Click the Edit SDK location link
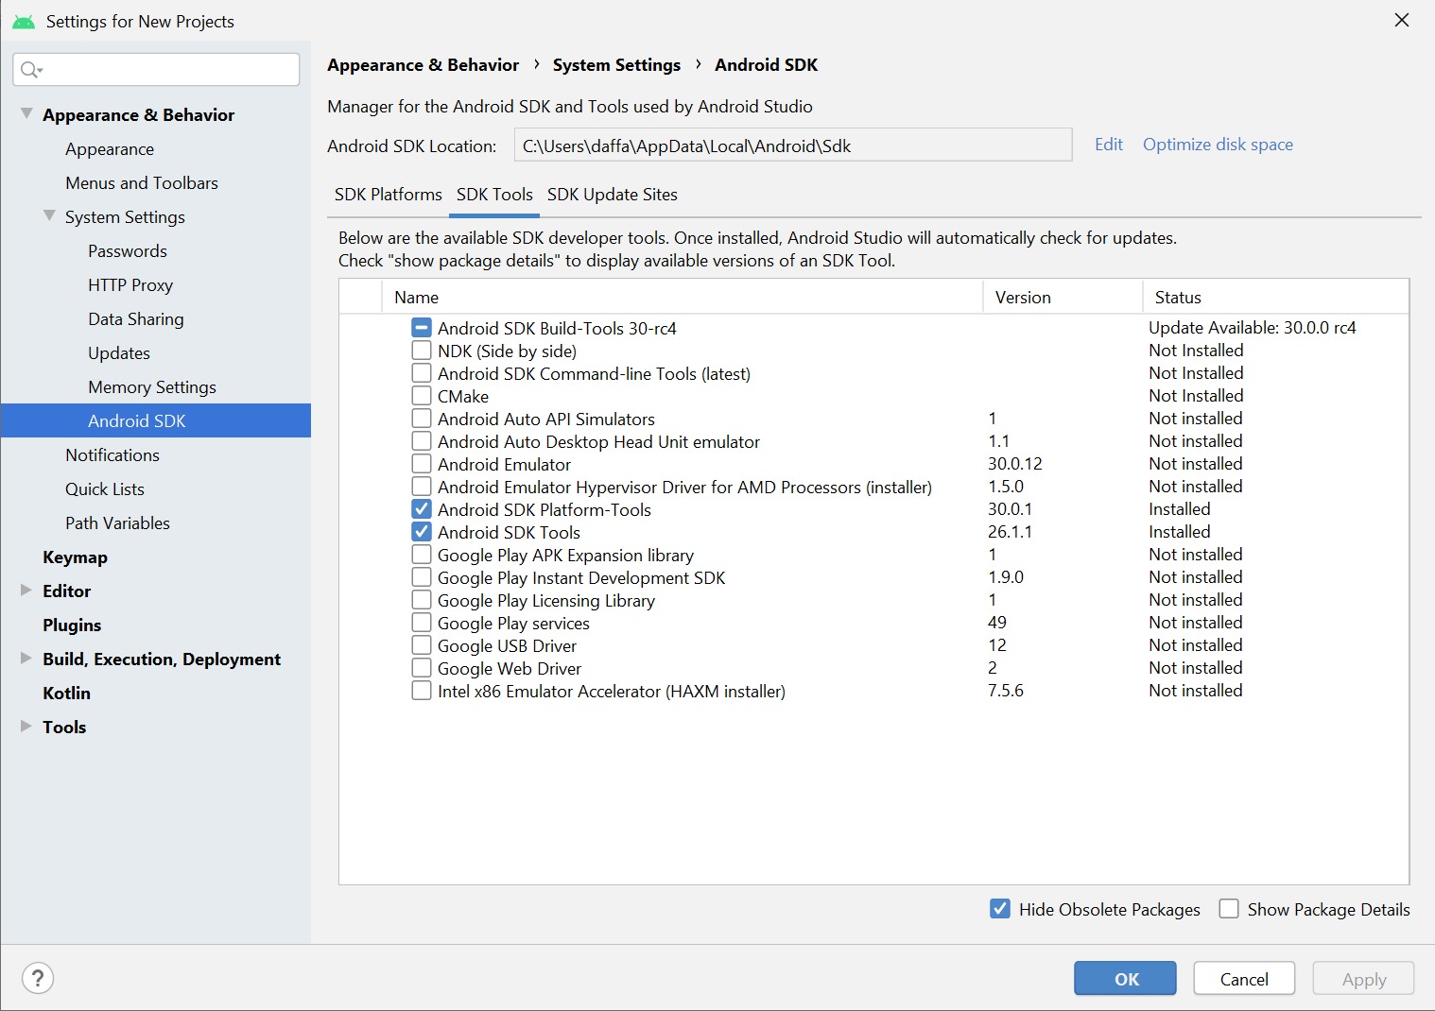This screenshot has width=1435, height=1011. pos(1109,145)
